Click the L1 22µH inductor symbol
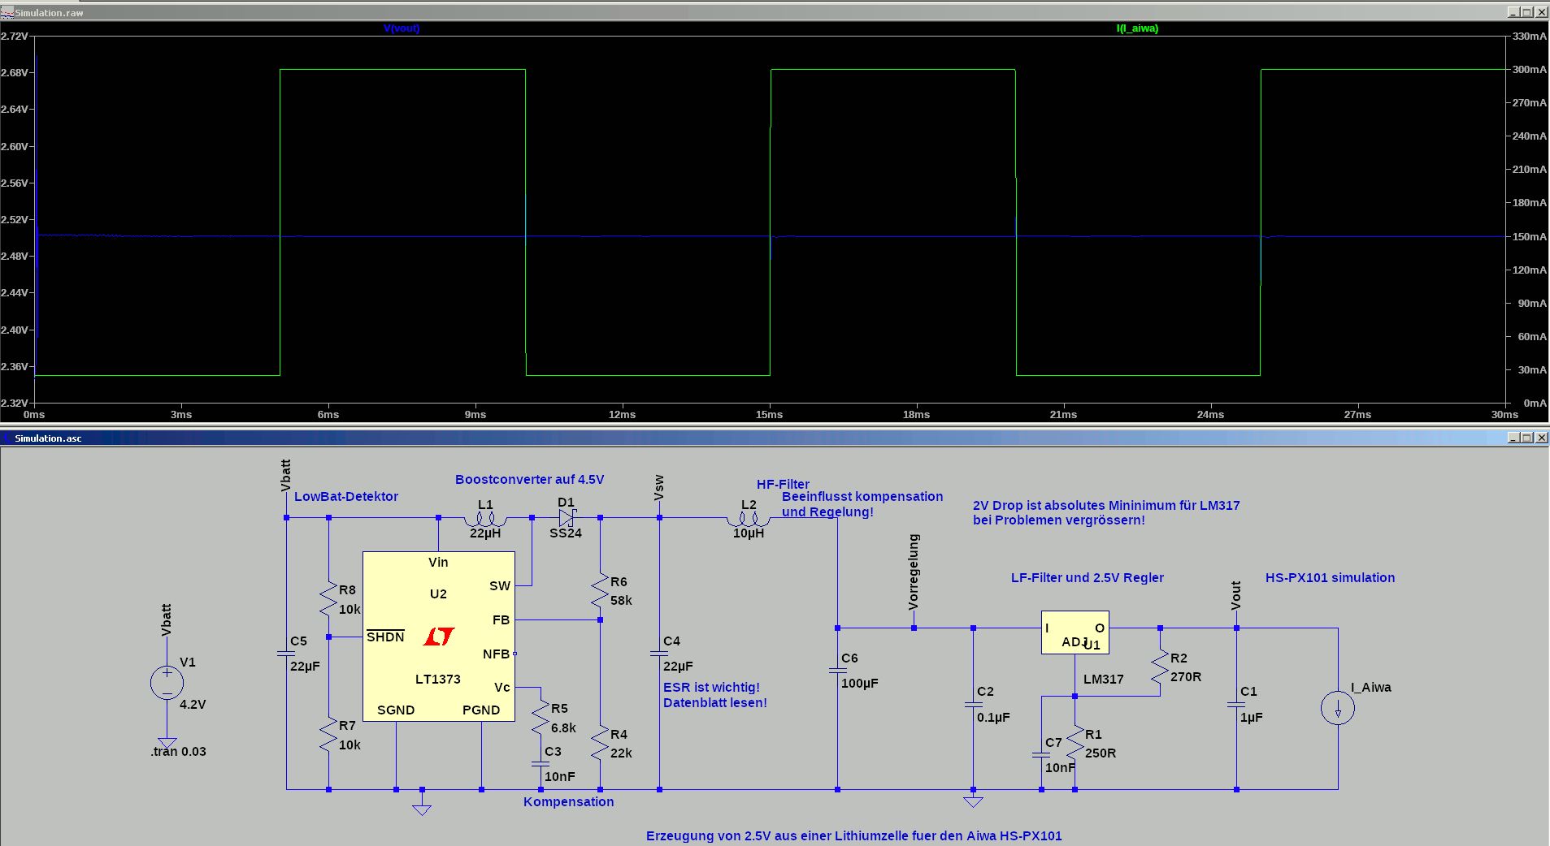 tap(485, 520)
